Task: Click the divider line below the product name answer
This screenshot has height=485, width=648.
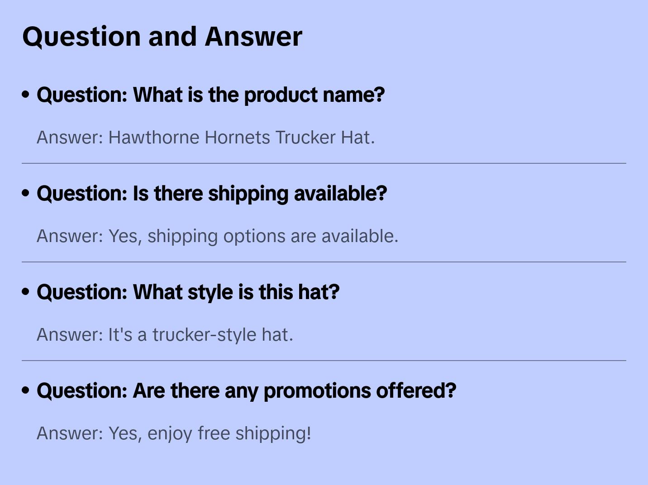Action: tap(324, 163)
